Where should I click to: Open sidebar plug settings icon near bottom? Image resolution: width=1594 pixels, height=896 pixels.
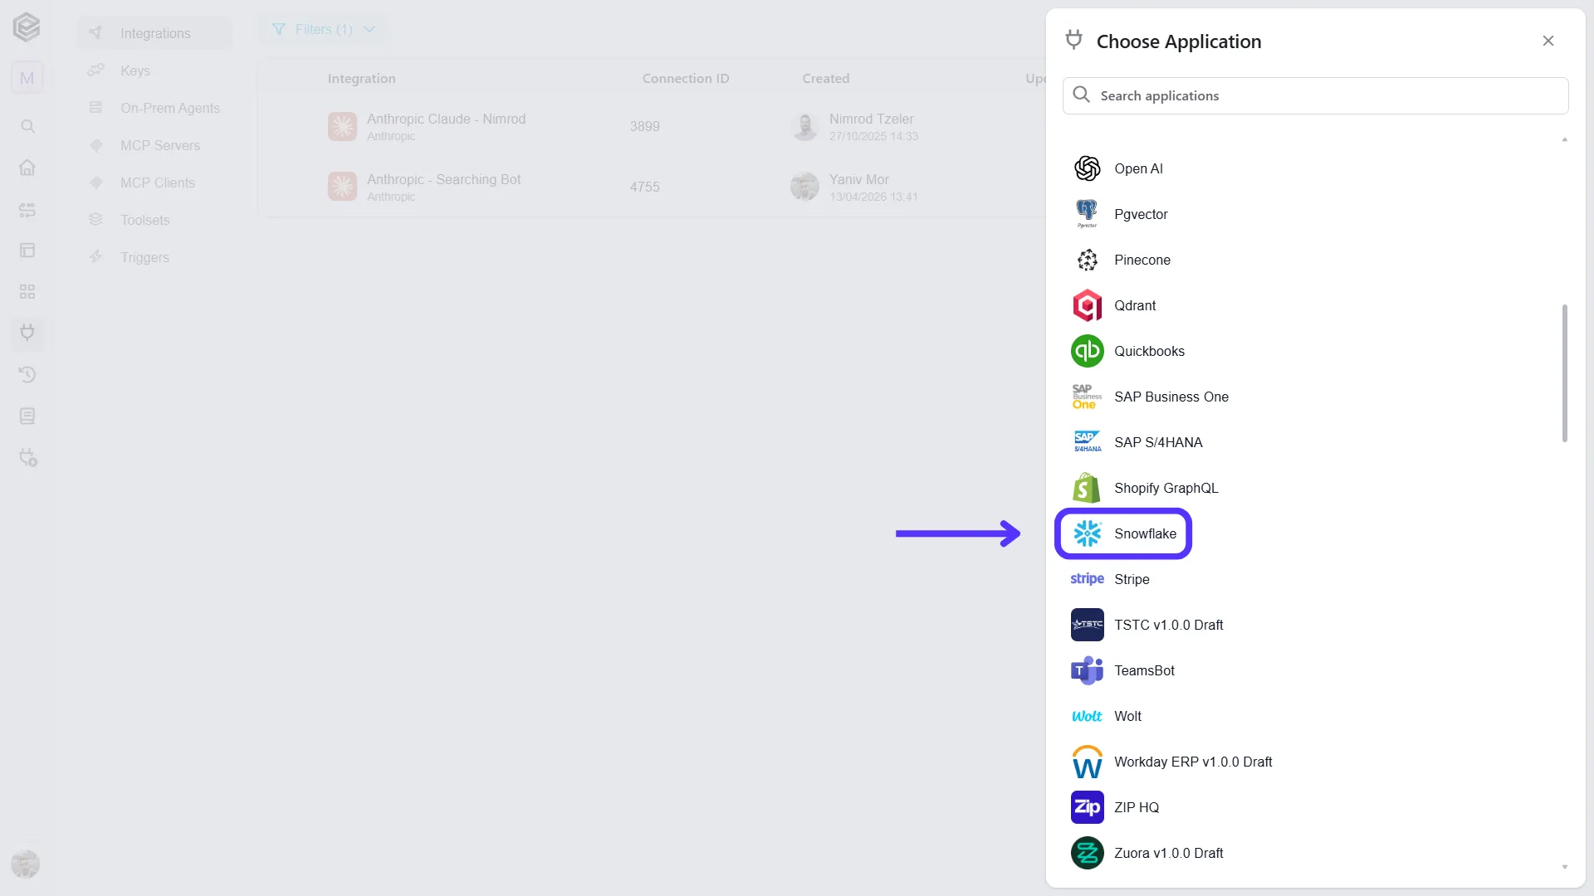pos(28,457)
